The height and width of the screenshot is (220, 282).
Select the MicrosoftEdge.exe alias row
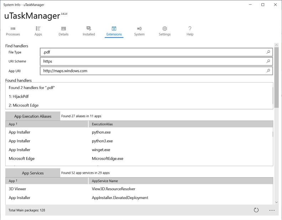coord(139,159)
